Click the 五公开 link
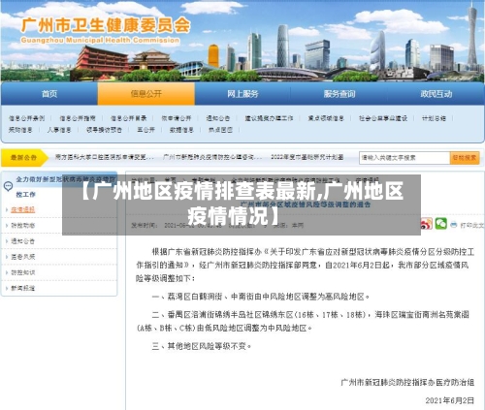This screenshot has width=485, height=410. [145, 130]
